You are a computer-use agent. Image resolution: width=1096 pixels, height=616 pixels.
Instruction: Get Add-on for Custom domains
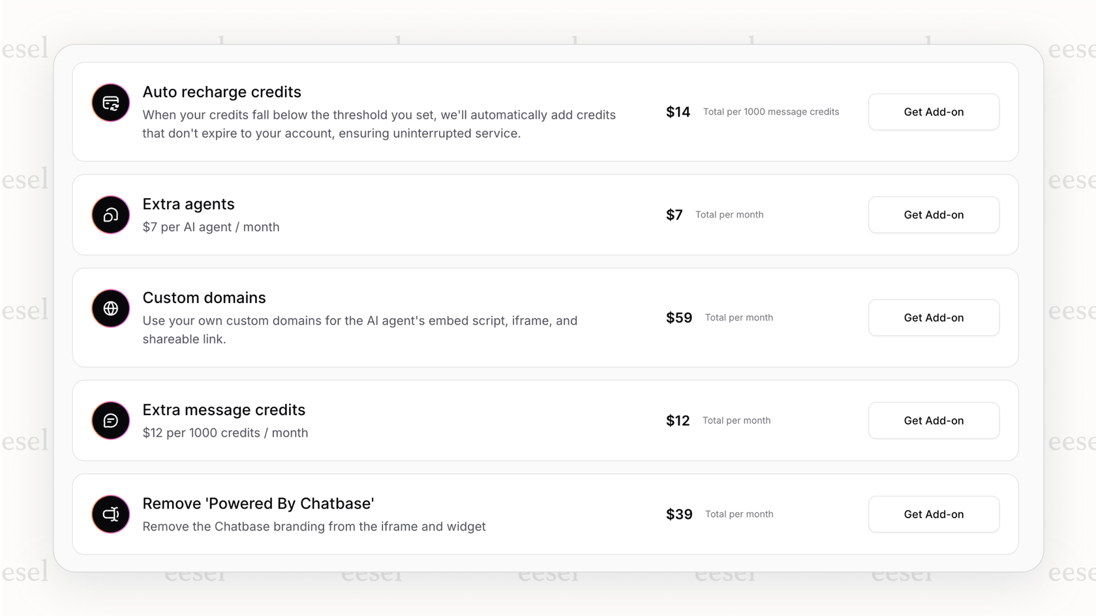(934, 317)
